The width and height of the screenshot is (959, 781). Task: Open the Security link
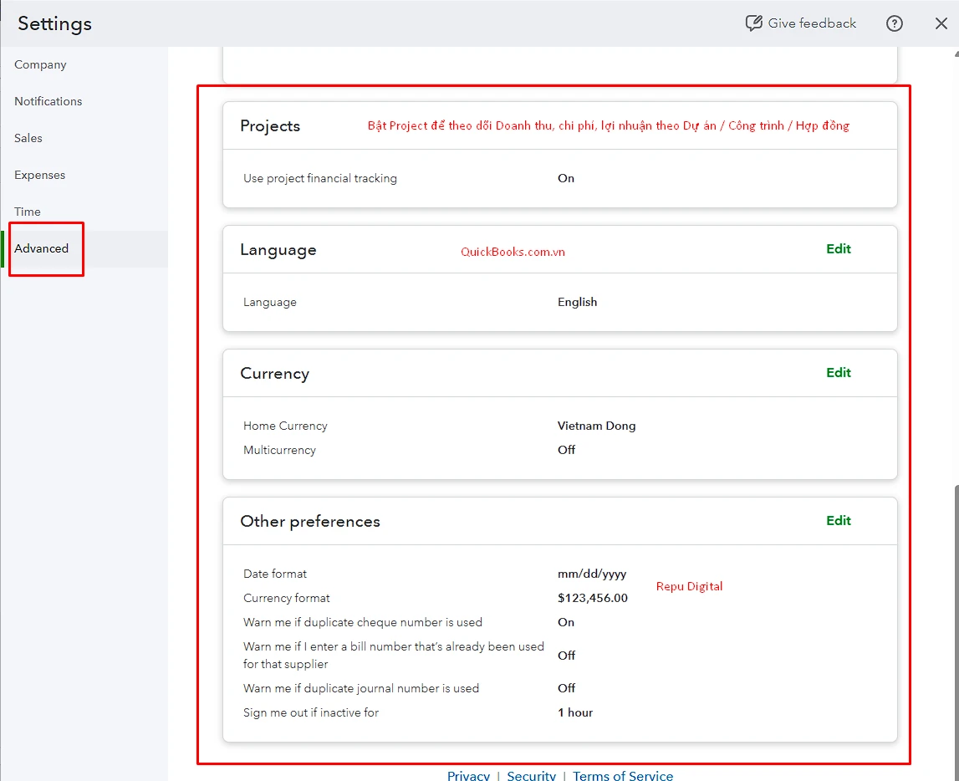[x=531, y=775]
